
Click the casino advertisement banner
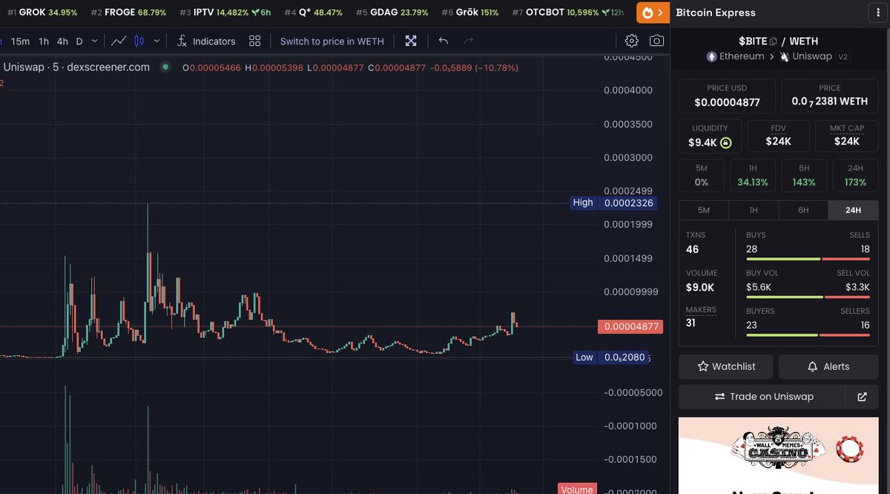point(778,455)
